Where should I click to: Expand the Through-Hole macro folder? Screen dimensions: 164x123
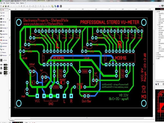[x=156, y=57]
